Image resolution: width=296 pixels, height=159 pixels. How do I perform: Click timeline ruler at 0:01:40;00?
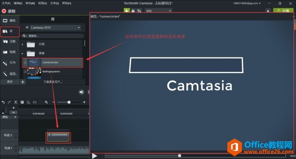click(38, 114)
